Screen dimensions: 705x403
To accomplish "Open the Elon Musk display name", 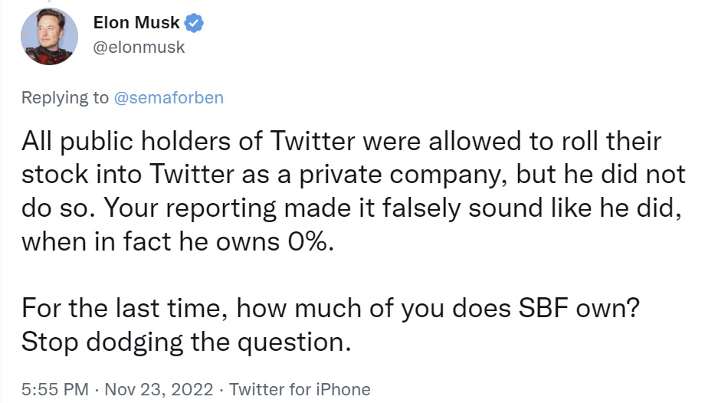I will coord(136,22).
